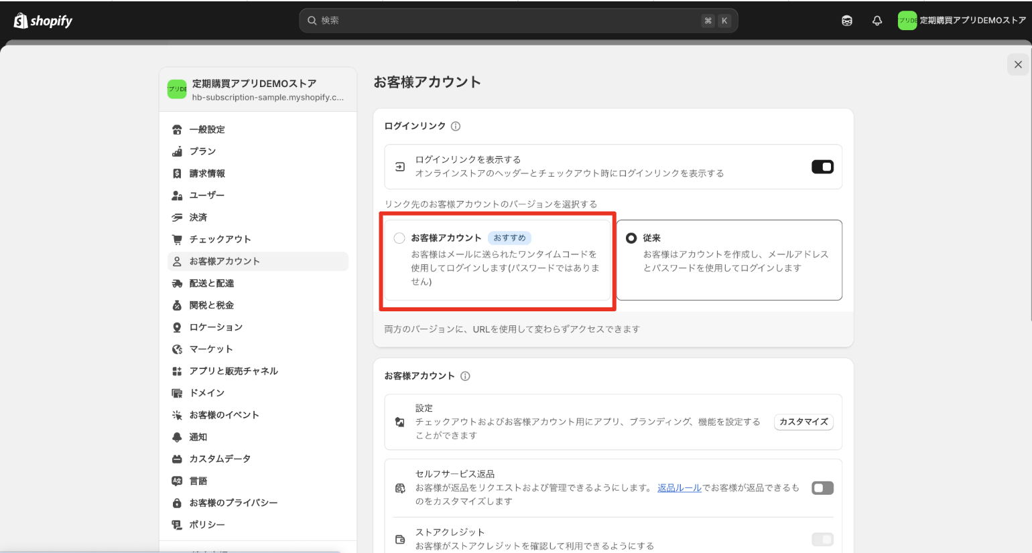Toggle ログインリンクを表示する switch off

pyautogui.click(x=822, y=167)
